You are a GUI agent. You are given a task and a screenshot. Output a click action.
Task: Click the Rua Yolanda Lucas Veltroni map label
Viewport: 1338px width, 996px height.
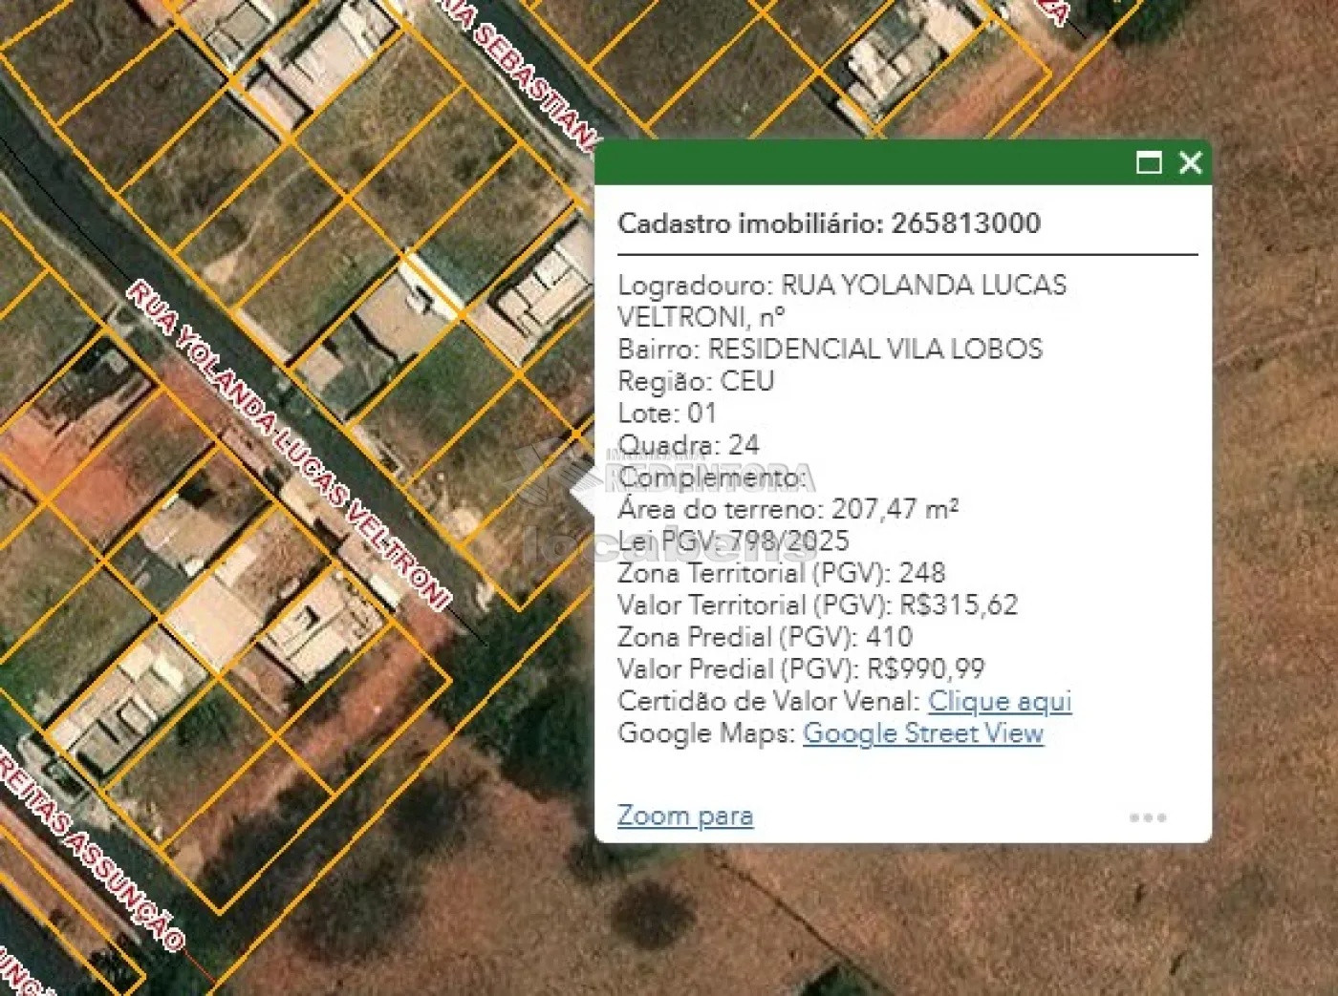point(287,445)
